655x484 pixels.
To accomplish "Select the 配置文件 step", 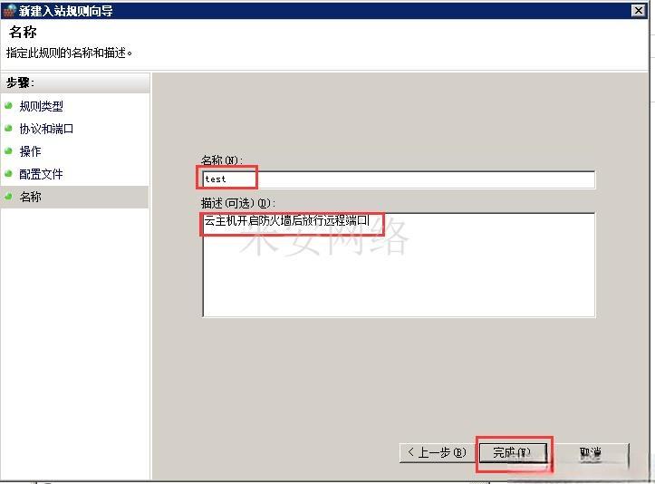I will pos(41,174).
